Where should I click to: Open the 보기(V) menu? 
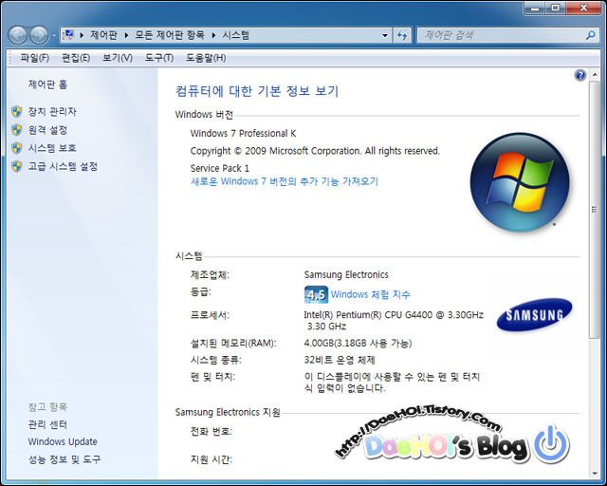118,58
